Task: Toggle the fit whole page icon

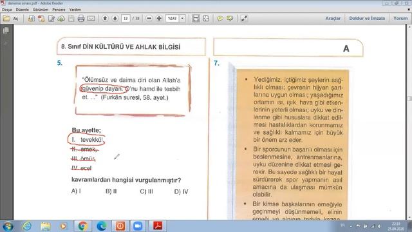Action: tap(206, 19)
